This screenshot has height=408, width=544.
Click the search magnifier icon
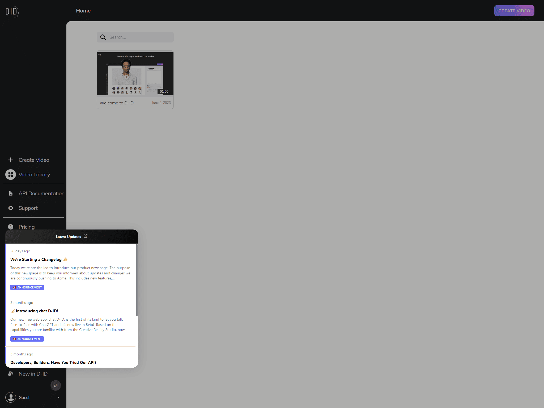103,37
